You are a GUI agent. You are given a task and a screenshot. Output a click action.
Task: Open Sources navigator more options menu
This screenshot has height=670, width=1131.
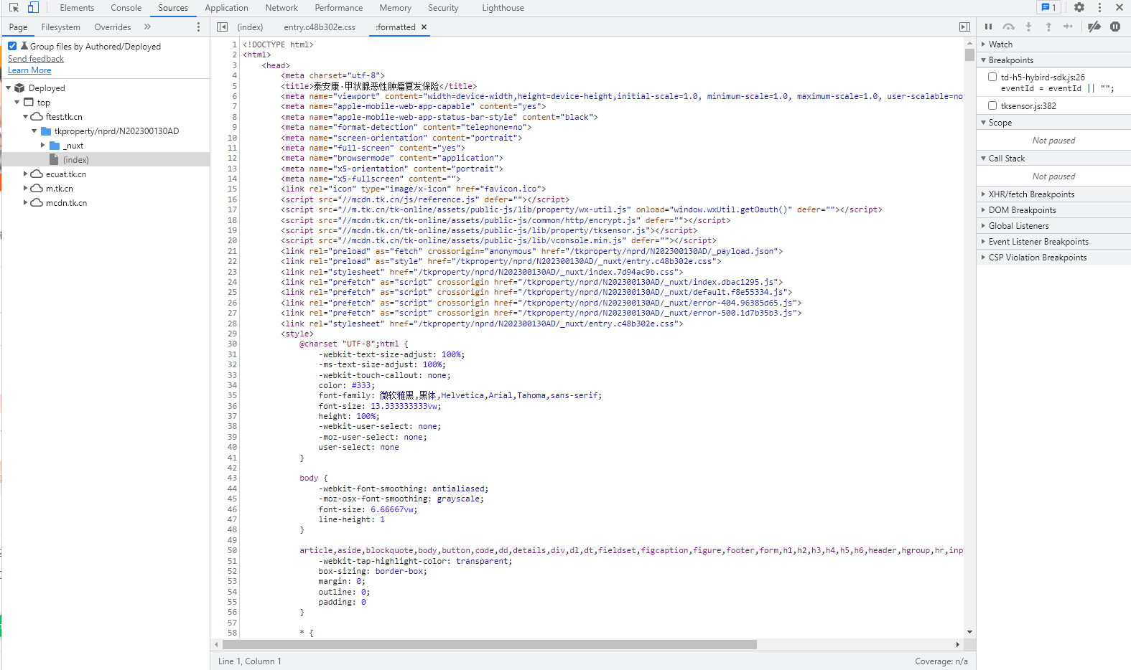[199, 27]
